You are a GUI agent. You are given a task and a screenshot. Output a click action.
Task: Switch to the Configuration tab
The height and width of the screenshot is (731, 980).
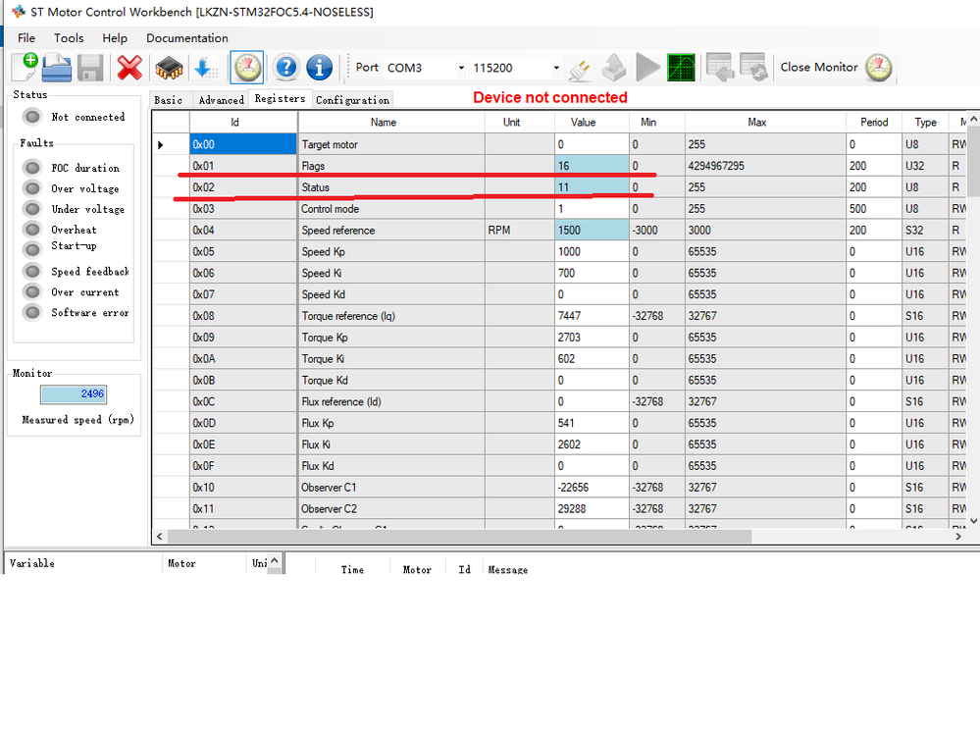pyautogui.click(x=352, y=100)
